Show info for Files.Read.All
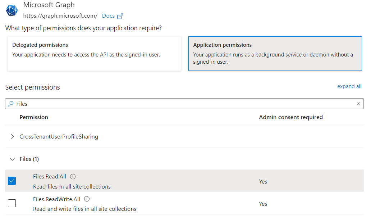This screenshot has height=222, width=371. pyautogui.click(x=73, y=177)
